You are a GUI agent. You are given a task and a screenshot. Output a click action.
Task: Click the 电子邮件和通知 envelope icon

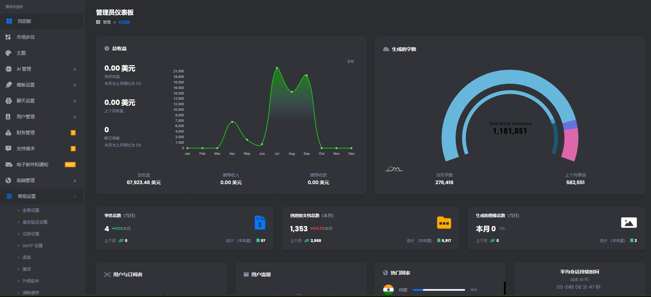9,164
